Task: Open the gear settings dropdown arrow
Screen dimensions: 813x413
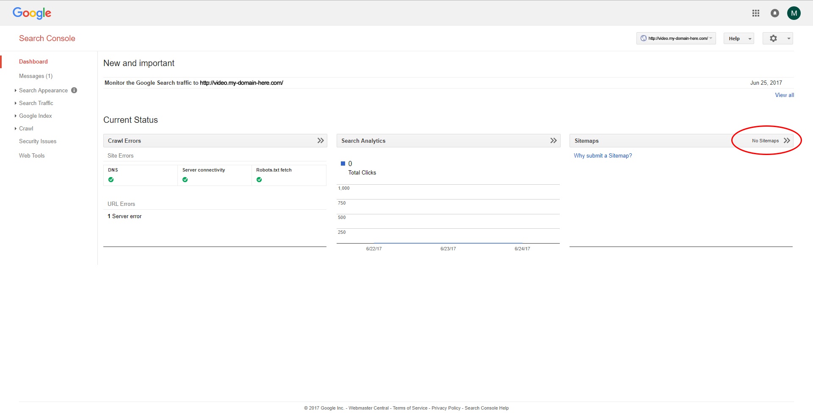Action: (788, 39)
